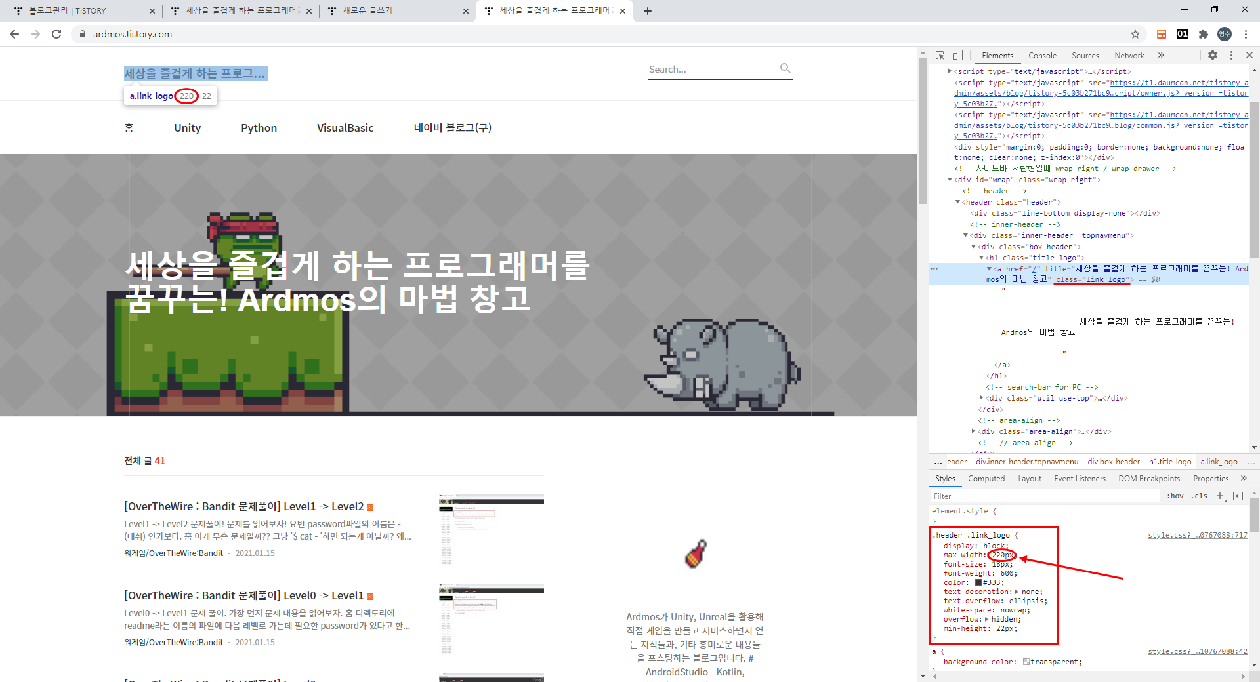
Task: Reload the ardmos.tistory.com page
Action: (56, 34)
